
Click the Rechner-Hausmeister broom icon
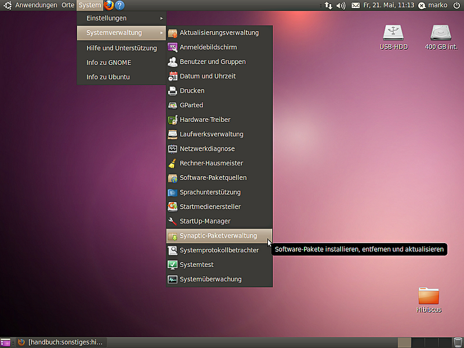[x=172, y=164]
